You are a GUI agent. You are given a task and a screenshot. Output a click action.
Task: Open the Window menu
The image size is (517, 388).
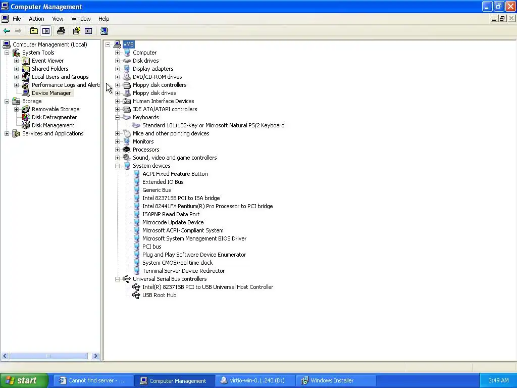81,19
